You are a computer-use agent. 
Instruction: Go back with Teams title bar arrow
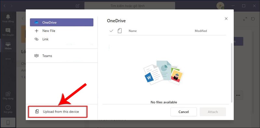pyautogui.click(x=5, y=6)
